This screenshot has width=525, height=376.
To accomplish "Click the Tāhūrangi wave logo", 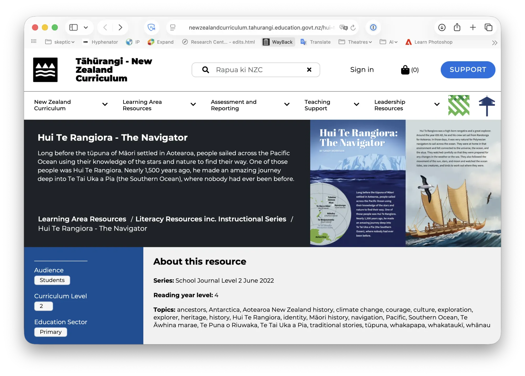I will click(45, 70).
